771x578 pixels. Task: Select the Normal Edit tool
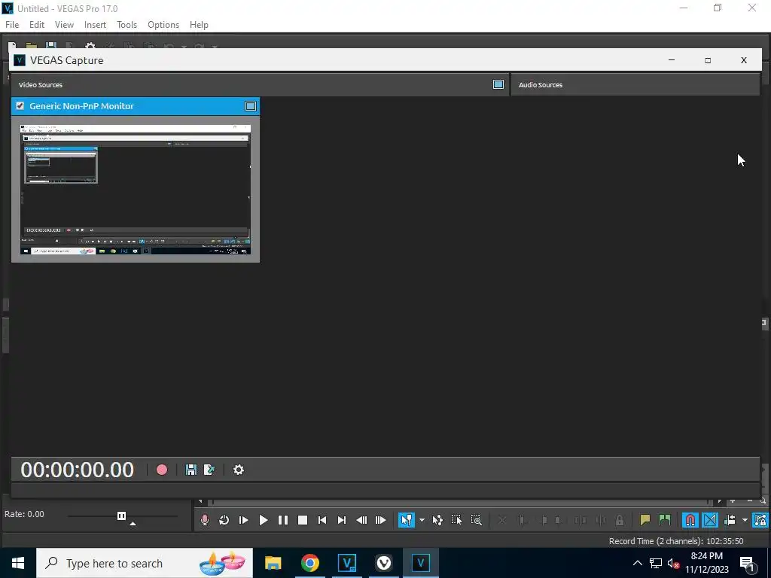406,520
